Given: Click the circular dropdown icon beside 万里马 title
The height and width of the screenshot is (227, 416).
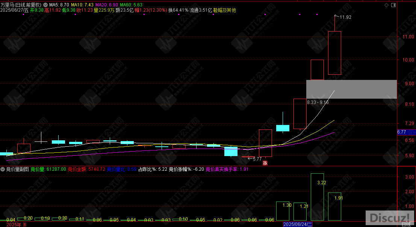Looking at the screenshot, I should pyautogui.click(x=45, y=5).
